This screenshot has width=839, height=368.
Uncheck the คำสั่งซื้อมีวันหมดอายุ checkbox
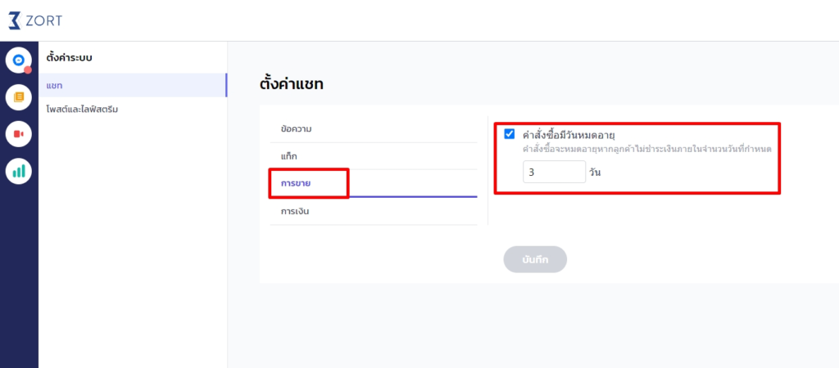(x=510, y=134)
